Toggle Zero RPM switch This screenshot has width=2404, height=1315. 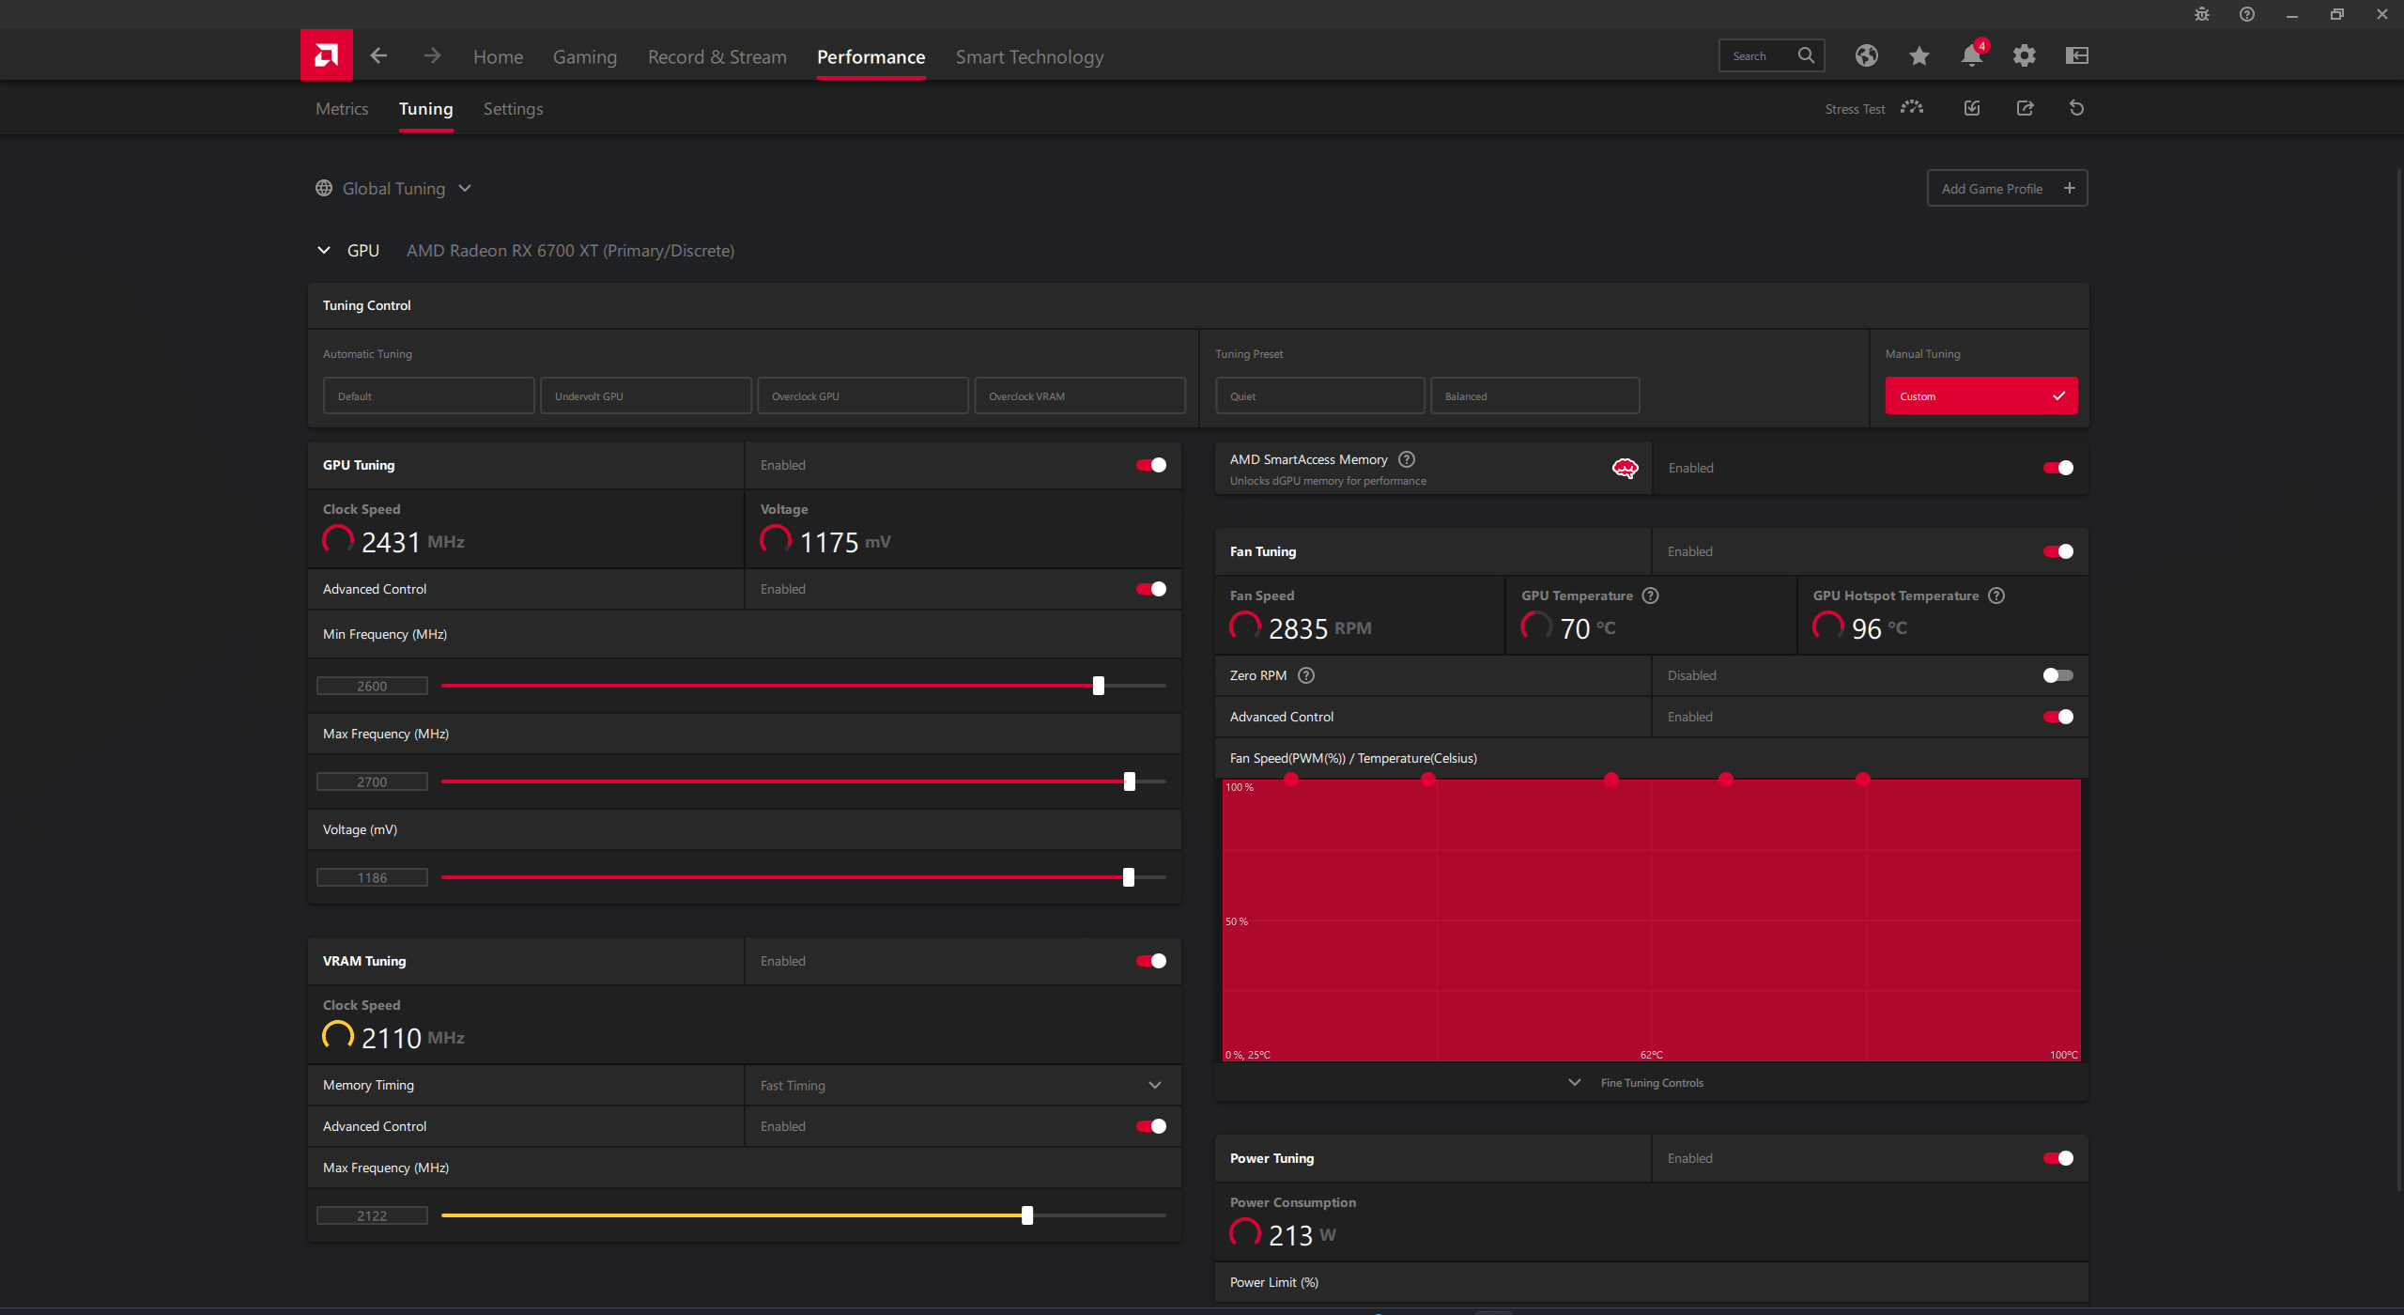[2057, 675]
